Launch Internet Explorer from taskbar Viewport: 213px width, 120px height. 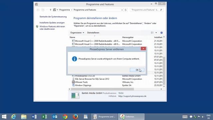click(13, 117)
